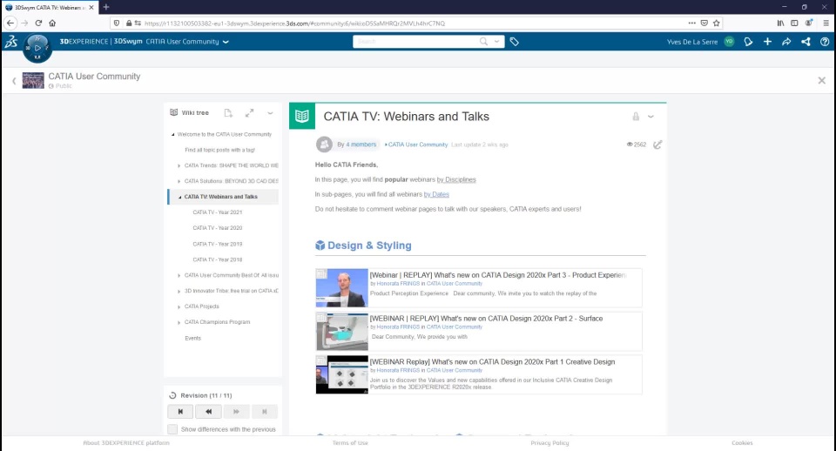836x451 pixels.
Task: Open Terms of Use footer link
Action: [x=350, y=443]
